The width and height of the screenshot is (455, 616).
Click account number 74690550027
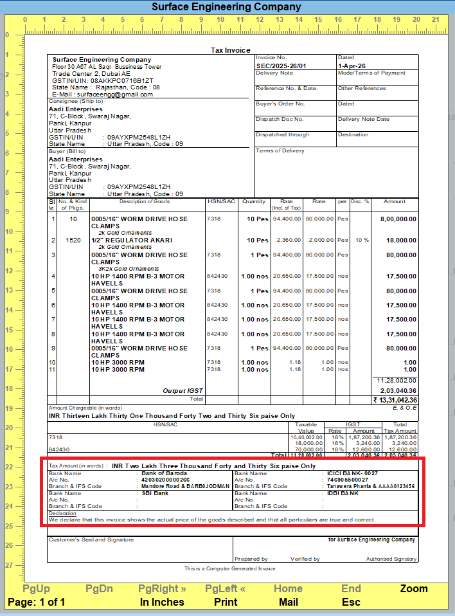348,480
